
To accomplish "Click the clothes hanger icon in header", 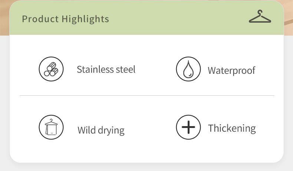I will (x=260, y=16).
